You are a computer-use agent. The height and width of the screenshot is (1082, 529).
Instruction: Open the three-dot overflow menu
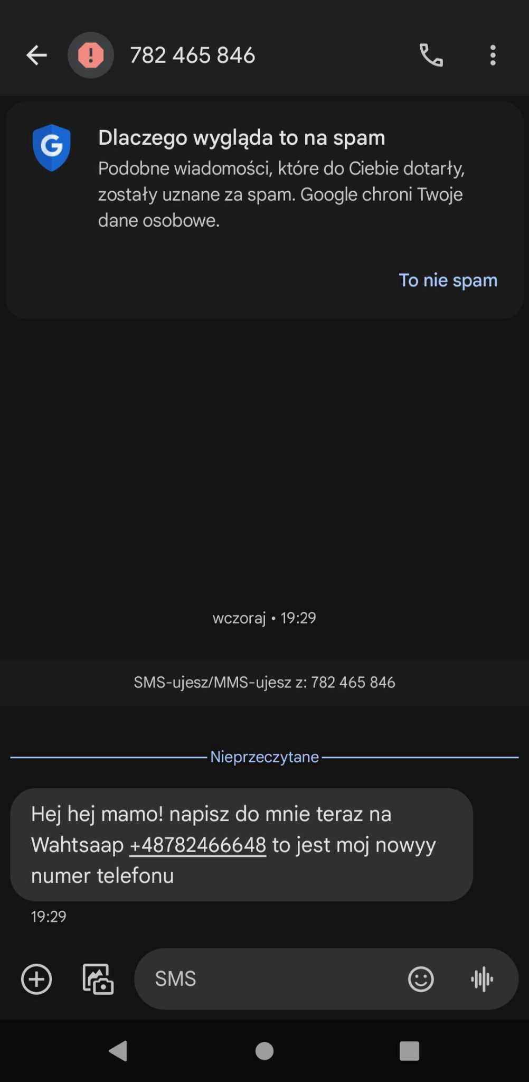click(x=493, y=55)
